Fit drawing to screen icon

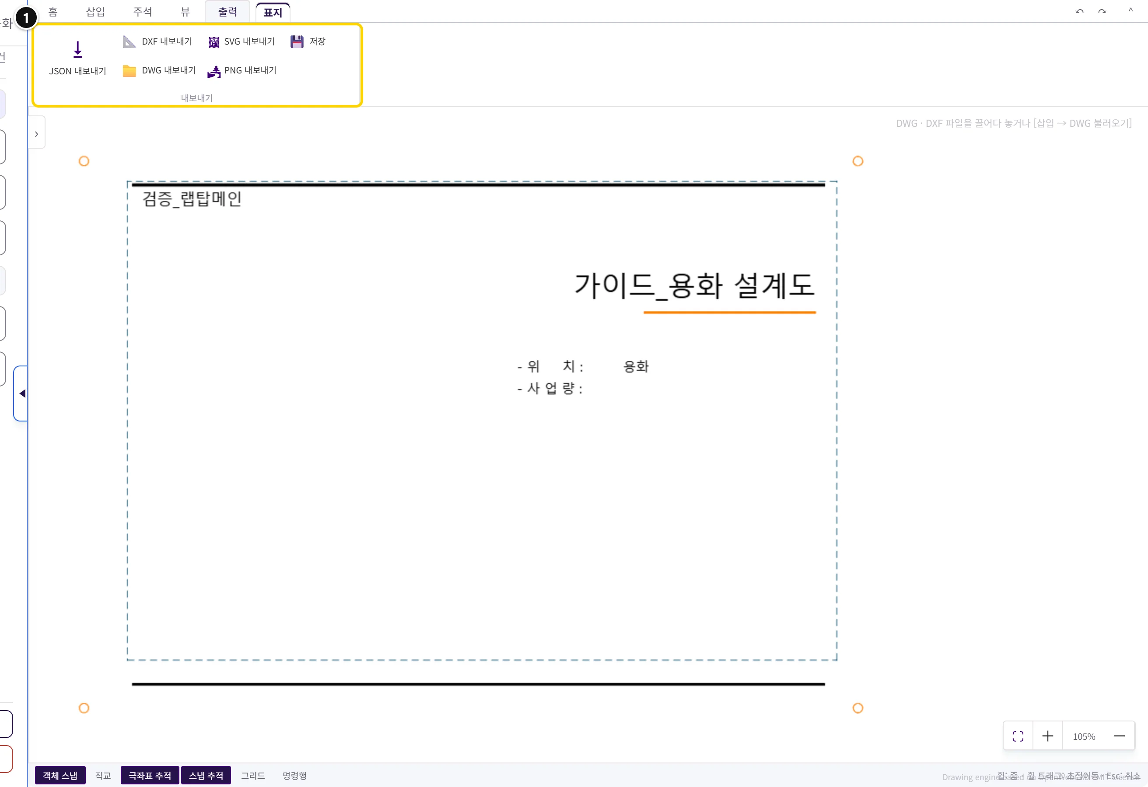(1018, 736)
